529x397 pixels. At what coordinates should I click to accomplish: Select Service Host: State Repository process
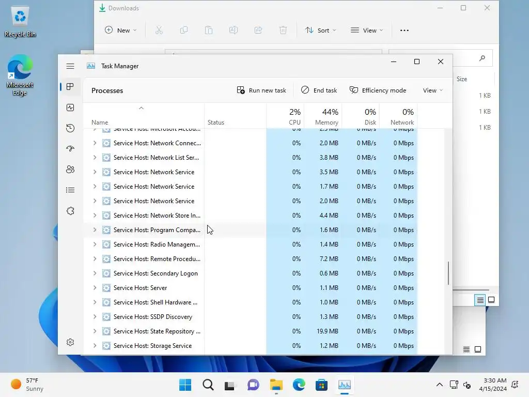[x=251, y=331]
